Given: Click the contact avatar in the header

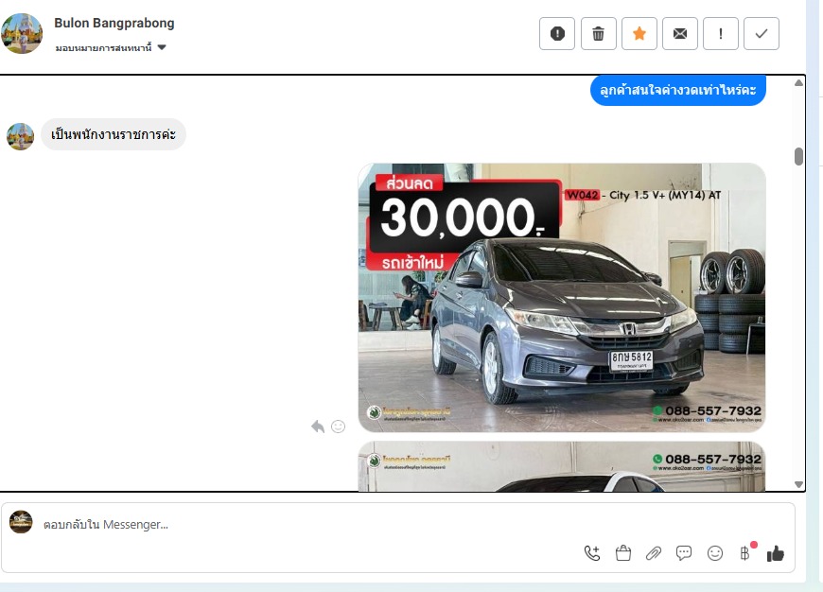Looking at the screenshot, I should (22, 33).
